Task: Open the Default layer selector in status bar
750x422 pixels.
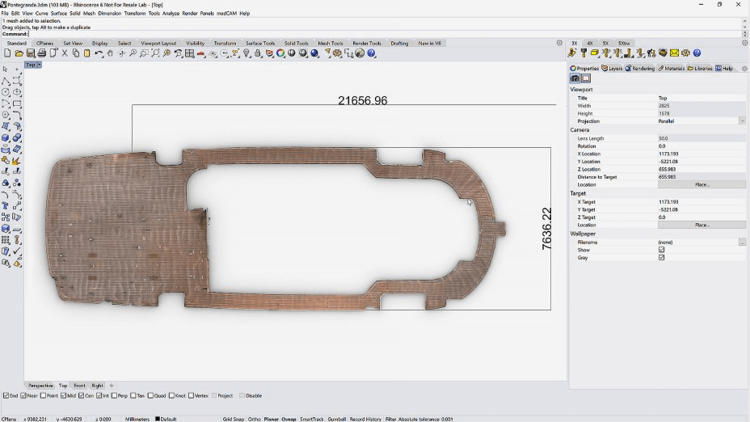Action: 167,419
